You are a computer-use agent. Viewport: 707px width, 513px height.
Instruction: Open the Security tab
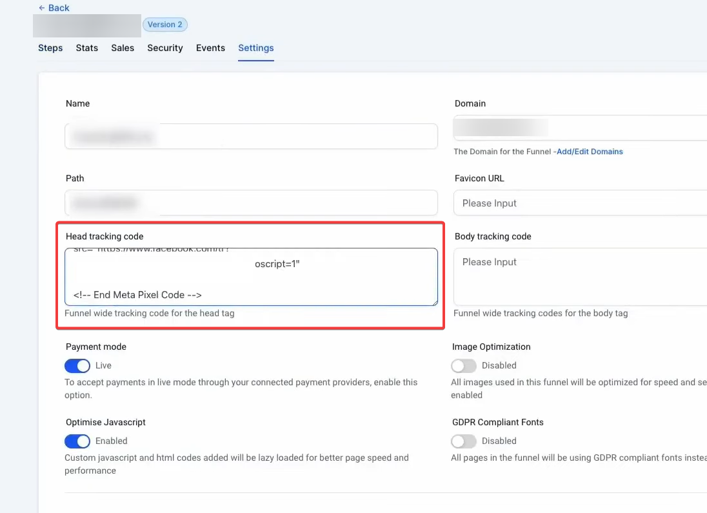(165, 48)
